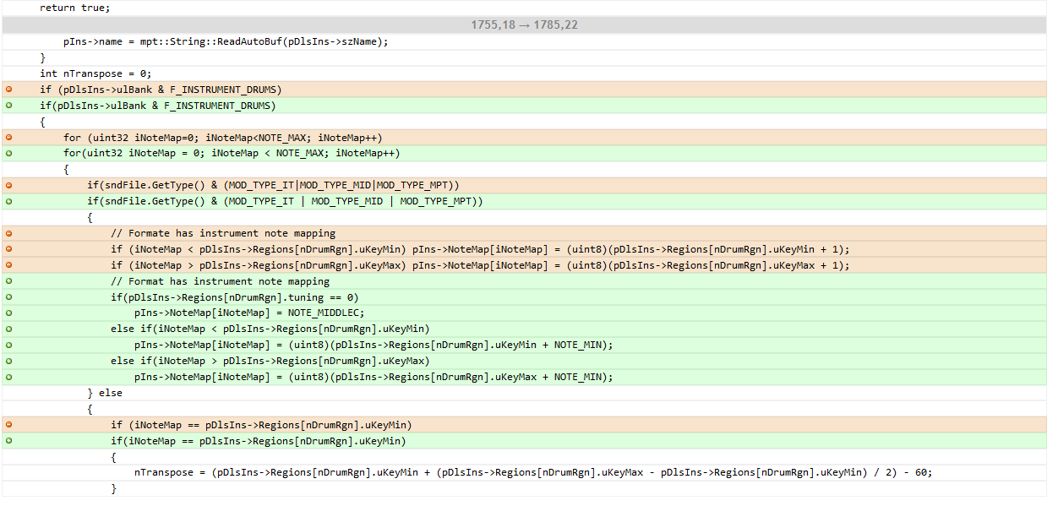1058x506 pixels.
Task: Click the added "for(uint32 iNoteMap = 0; iNoteMap < NOTE_MAX" text
Action: click(x=196, y=154)
